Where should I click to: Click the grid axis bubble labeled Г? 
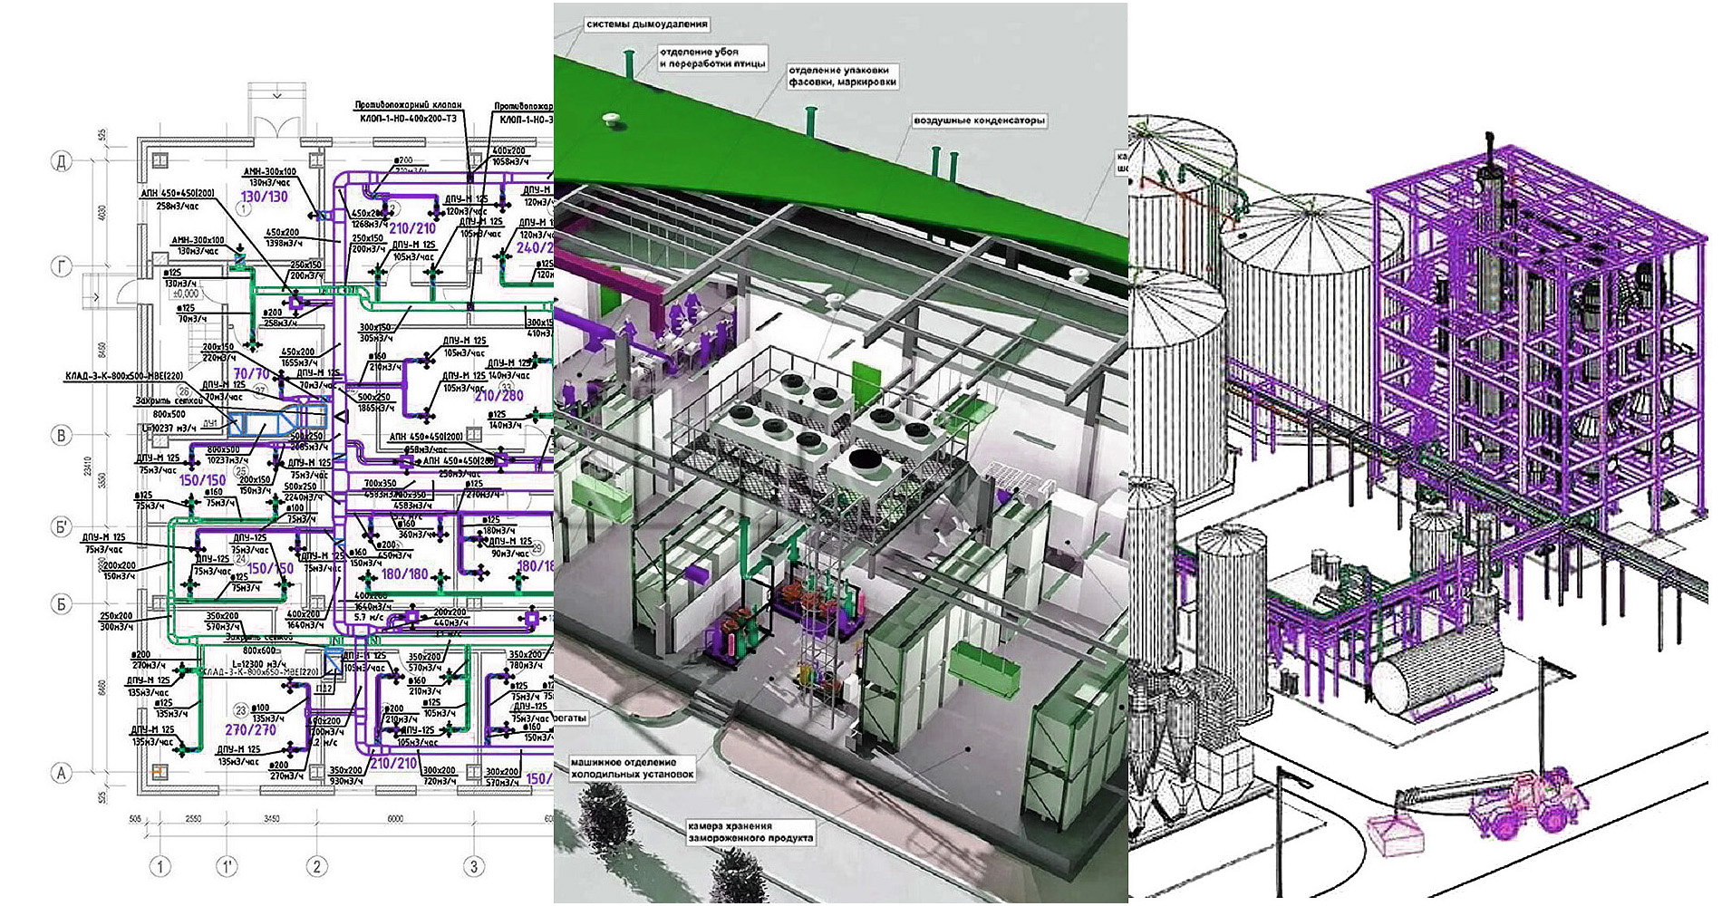(x=62, y=267)
